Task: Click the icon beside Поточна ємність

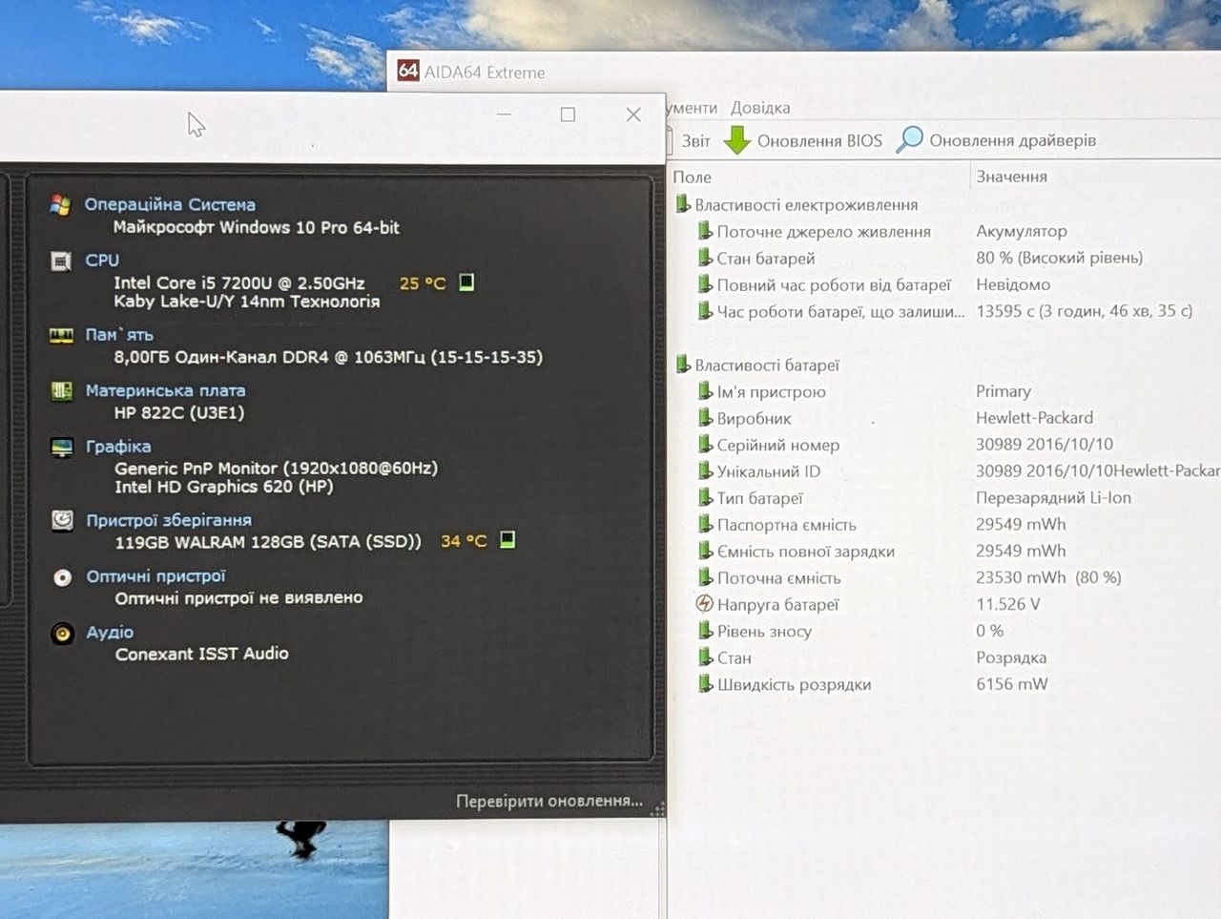Action: pyautogui.click(x=705, y=577)
